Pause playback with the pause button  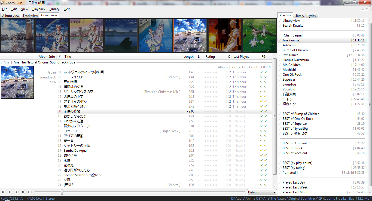point(10,192)
